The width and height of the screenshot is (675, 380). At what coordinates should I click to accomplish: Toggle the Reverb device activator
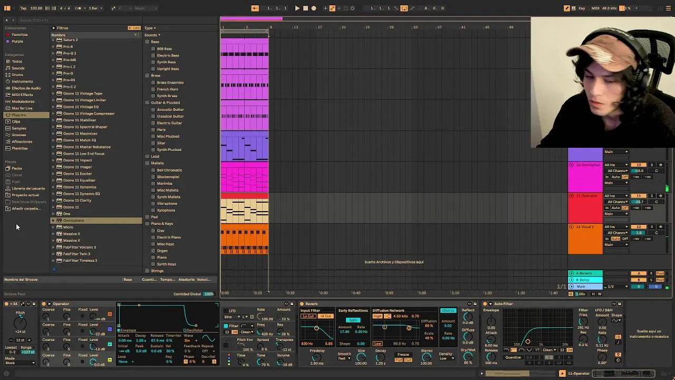pyautogui.click(x=302, y=304)
